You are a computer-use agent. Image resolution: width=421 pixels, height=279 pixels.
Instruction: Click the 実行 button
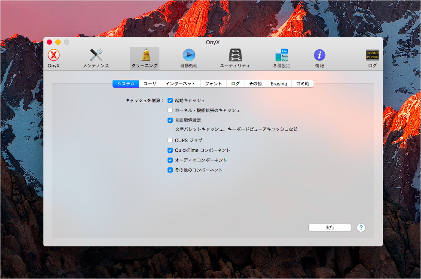tap(330, 227)
